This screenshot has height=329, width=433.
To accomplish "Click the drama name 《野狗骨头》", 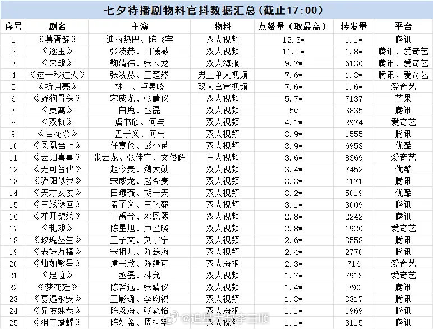I will [57, 98].
